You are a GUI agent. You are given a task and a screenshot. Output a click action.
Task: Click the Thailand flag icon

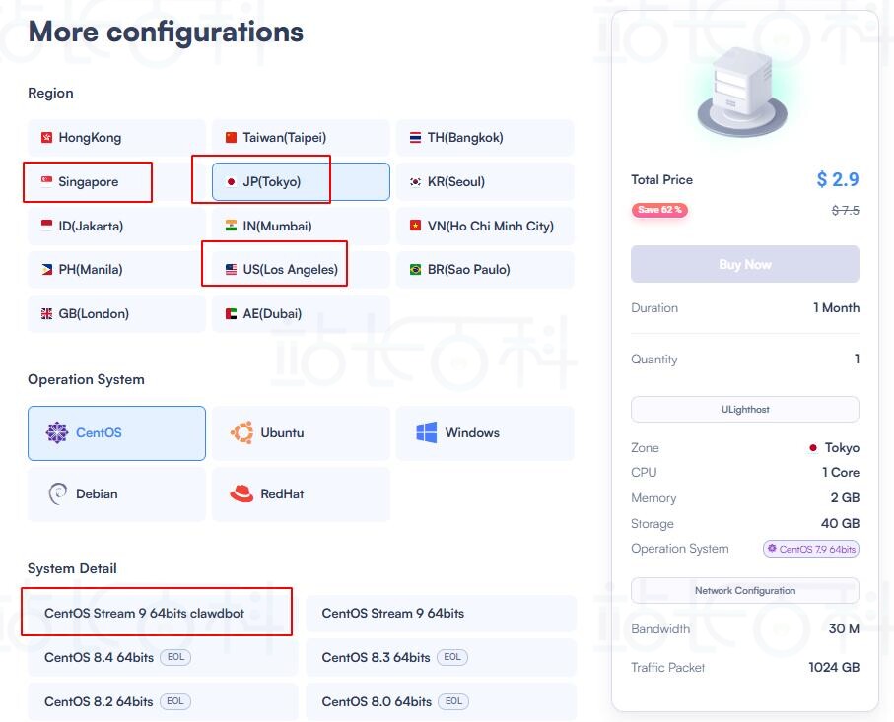(416, 137)
